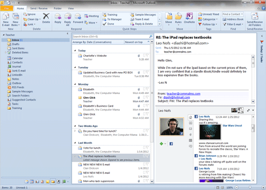Screen dimensions: 266x190
Task: Open the Filter E-mail dropdown
Action: pos(233,25)
